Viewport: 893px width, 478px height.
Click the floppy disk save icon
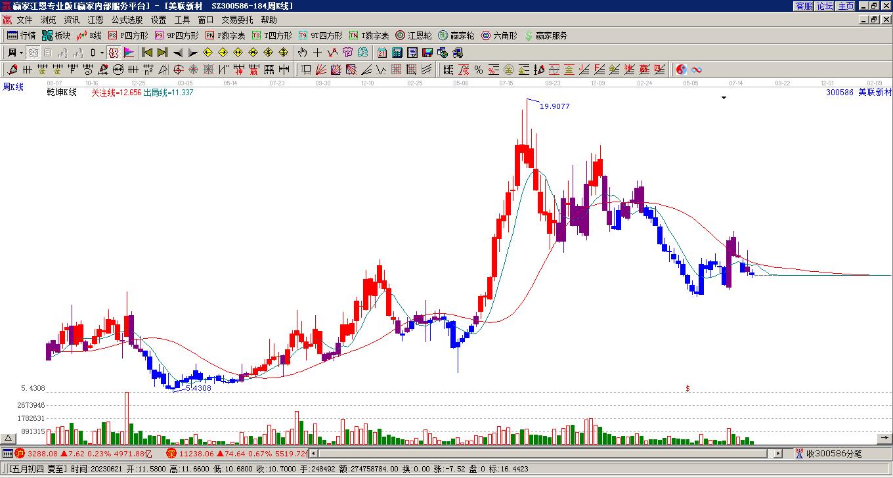(427, 53)
